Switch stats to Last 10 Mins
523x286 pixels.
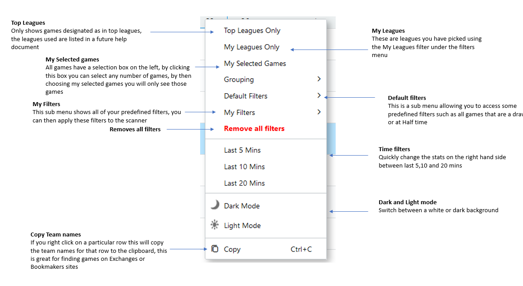[244, 167]
